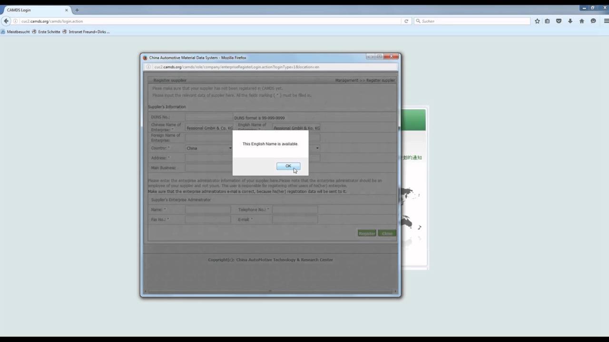609x342 pixels.
Task: Open the downloads arrow icon
Action: click(570, 21)
